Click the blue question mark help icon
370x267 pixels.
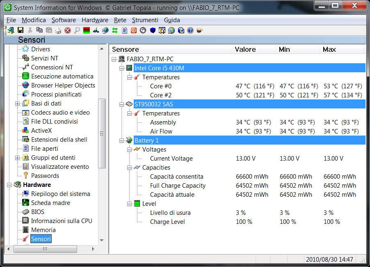tap(190, 30)
